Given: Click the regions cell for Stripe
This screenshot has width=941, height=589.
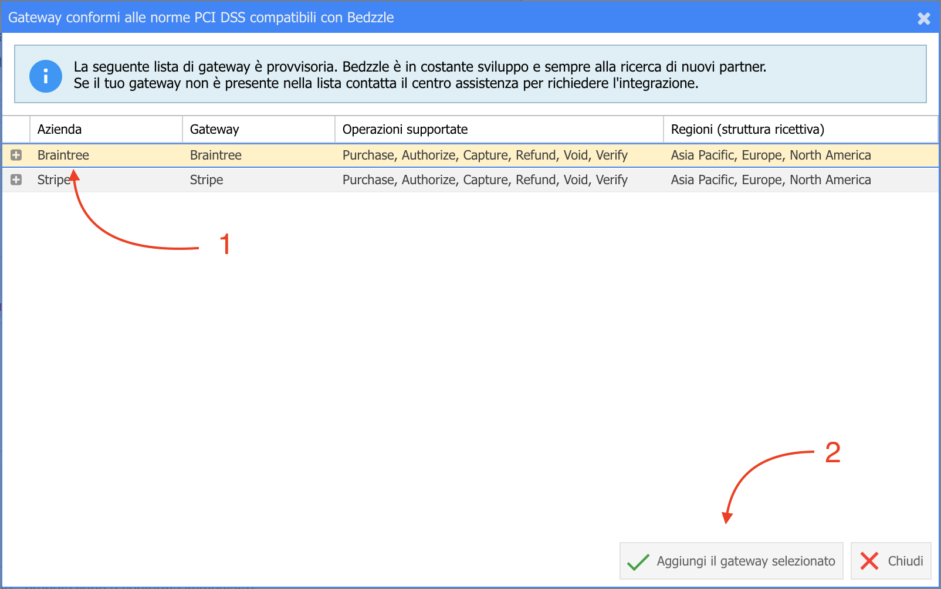Looking at the screenshot, I should click(771, 180).
